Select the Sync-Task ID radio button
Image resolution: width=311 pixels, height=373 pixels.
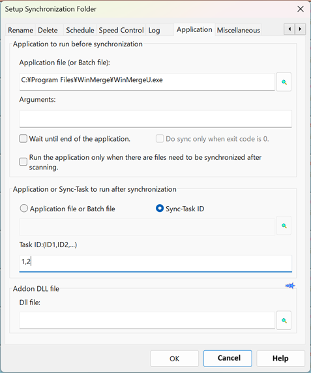(160, 209)
